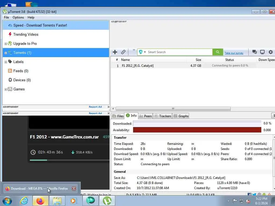Click the green search magnifier button

click(x=218, y=52)
